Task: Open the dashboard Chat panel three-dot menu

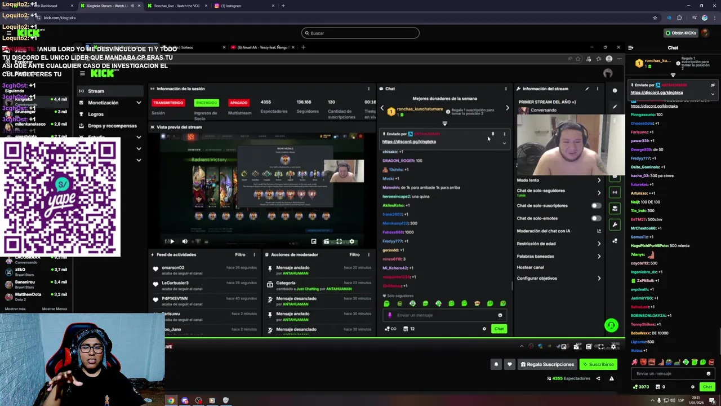Action: tap(505, 89)
